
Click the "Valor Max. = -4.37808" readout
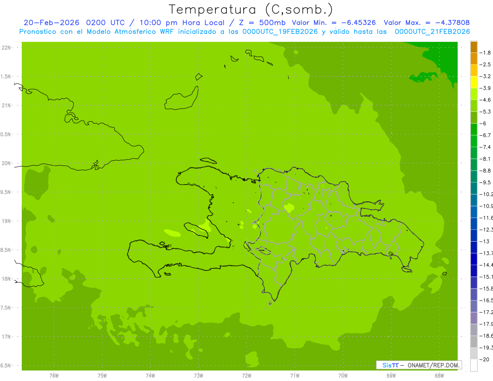427,23
